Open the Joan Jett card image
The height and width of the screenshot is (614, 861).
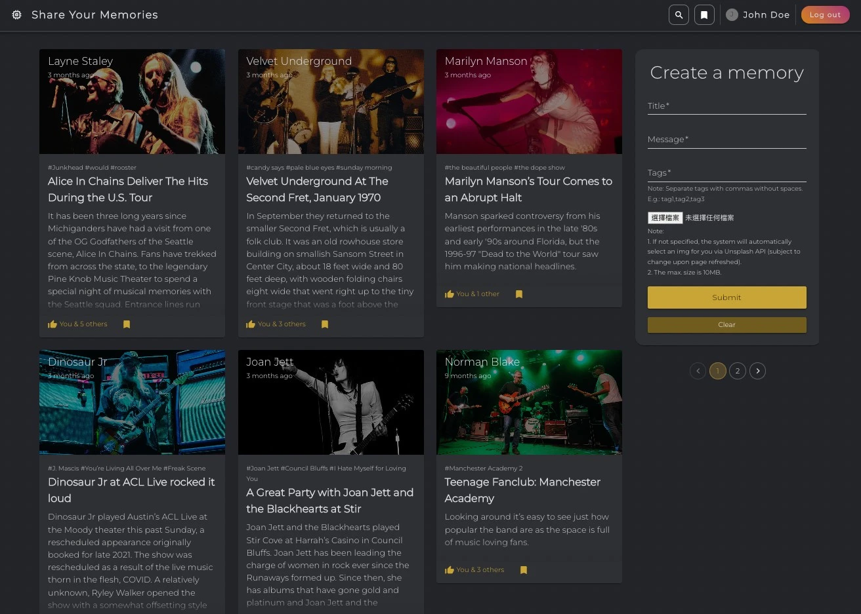331,402
